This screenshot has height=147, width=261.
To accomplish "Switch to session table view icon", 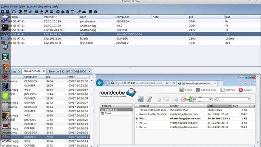I will point(25,12).
